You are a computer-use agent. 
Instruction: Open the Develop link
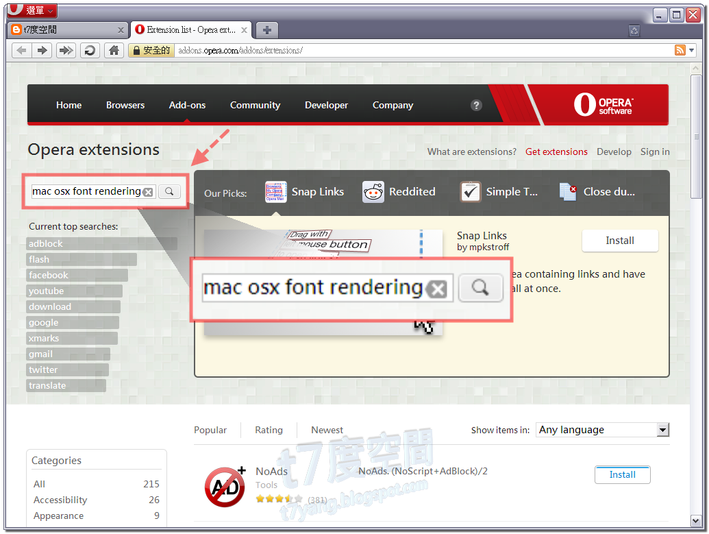pos(614,151)
